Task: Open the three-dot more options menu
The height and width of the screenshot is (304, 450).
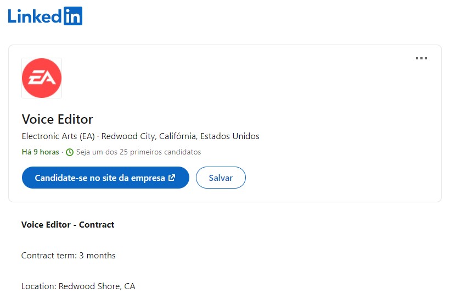Action: (421, 58)
